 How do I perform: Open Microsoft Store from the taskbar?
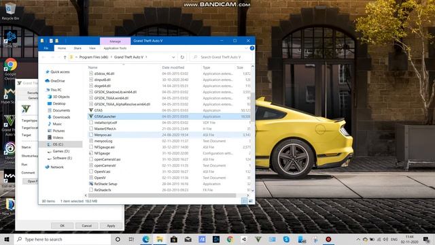pos(174,239)
